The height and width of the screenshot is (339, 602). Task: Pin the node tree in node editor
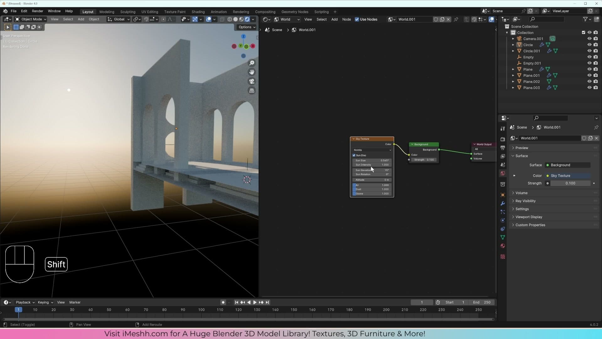456,19
